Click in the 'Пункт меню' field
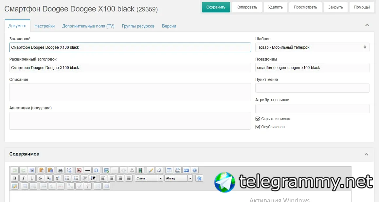379x202 pixels. (x=312, y=88)
